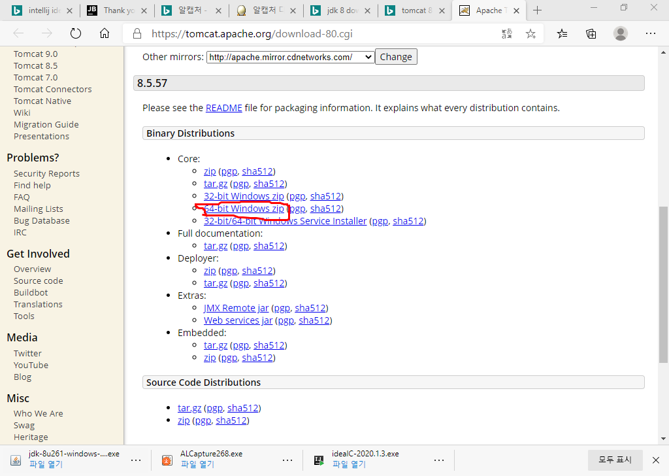
Task: Open Security Reports sidebar link
Action: (46, 174)
